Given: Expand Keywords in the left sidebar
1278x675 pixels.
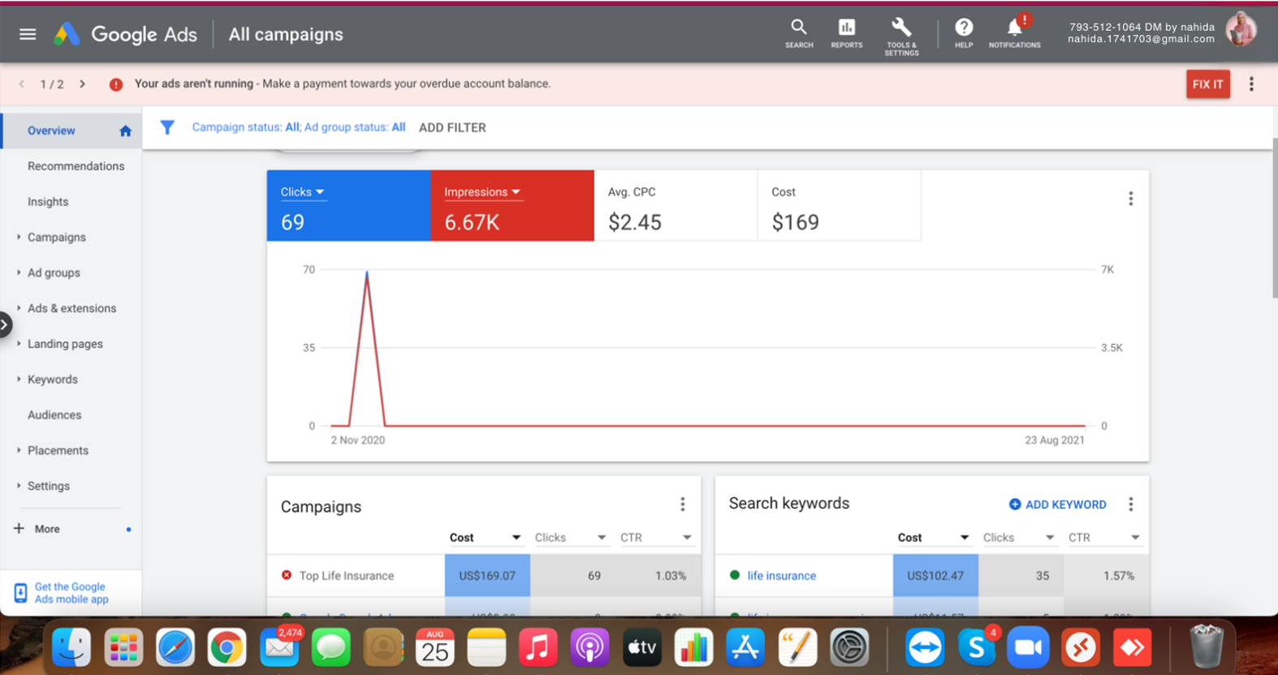Looking at the screenshot, I should pyautogui.click(x=52, y=379).
